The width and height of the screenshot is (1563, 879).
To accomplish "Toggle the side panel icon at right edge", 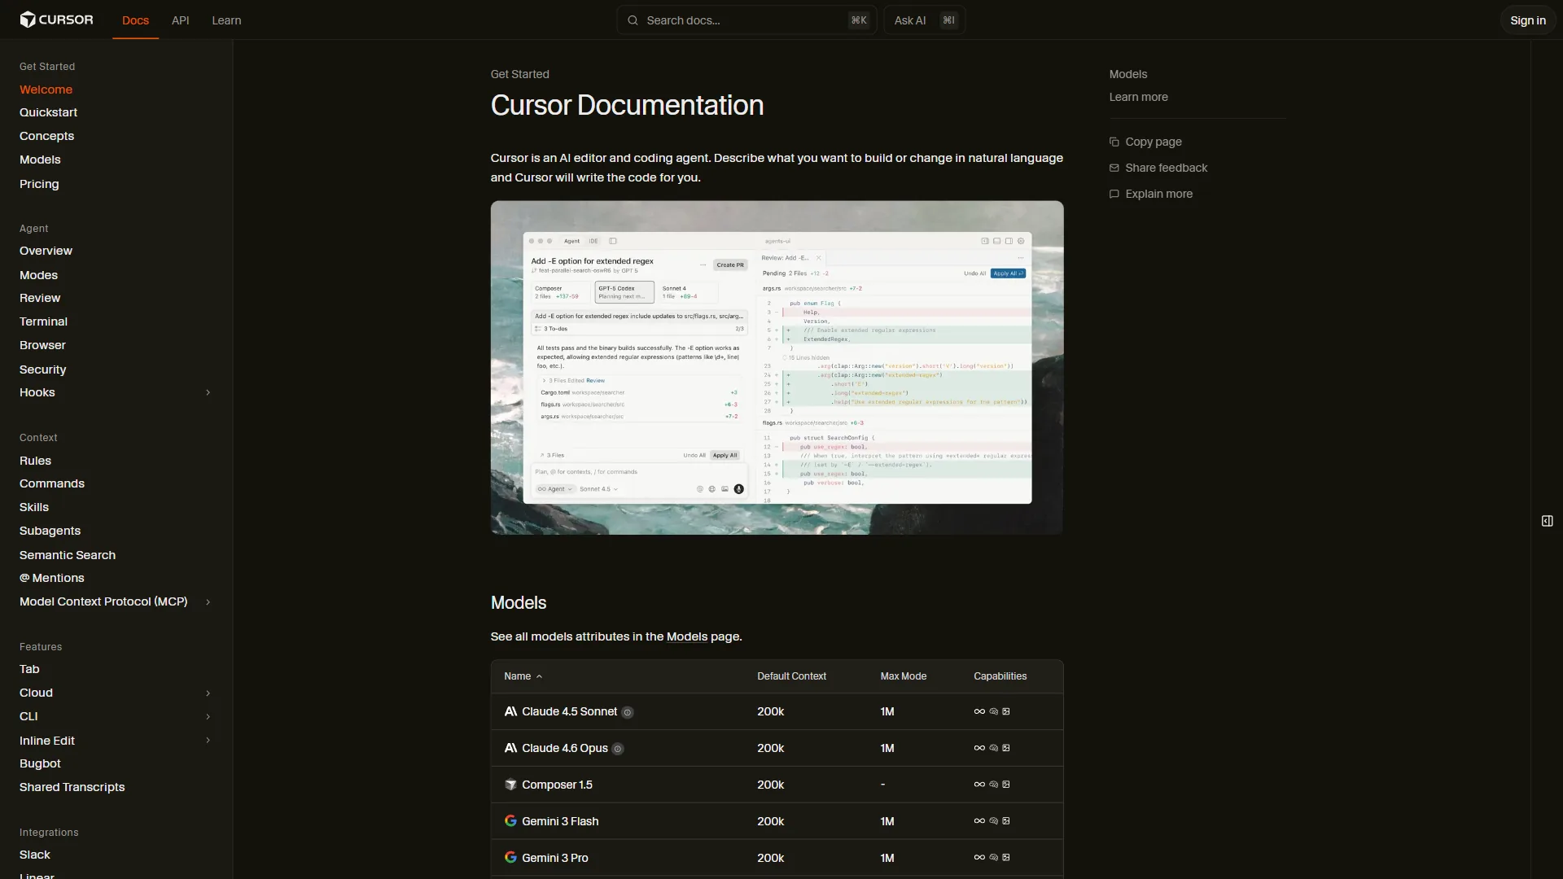I will point(1548,521).
